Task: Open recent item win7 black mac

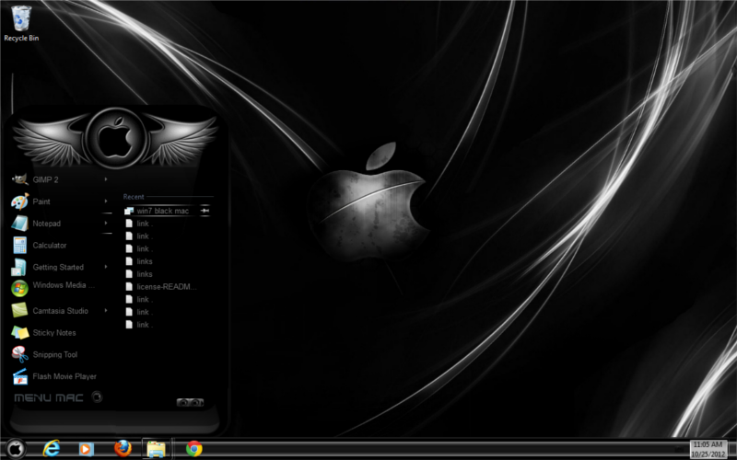Action: point(163,211)
